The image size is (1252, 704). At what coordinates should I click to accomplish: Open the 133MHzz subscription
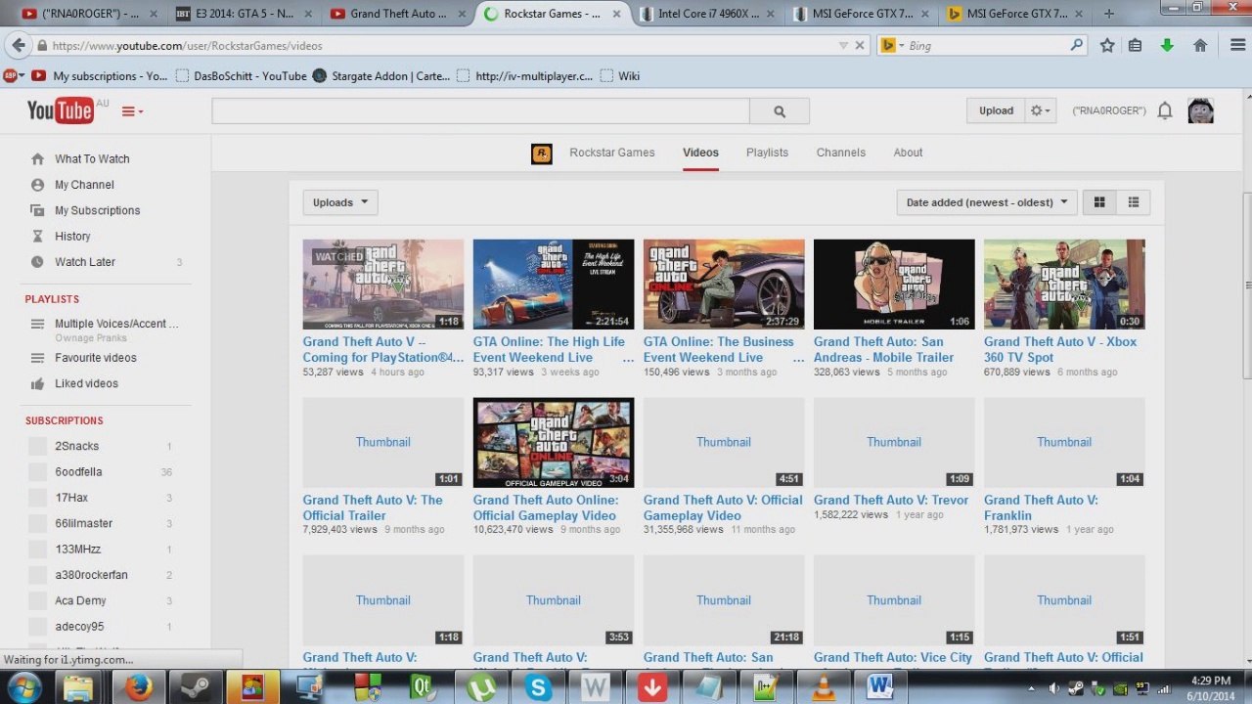click(x=78, y=550)
